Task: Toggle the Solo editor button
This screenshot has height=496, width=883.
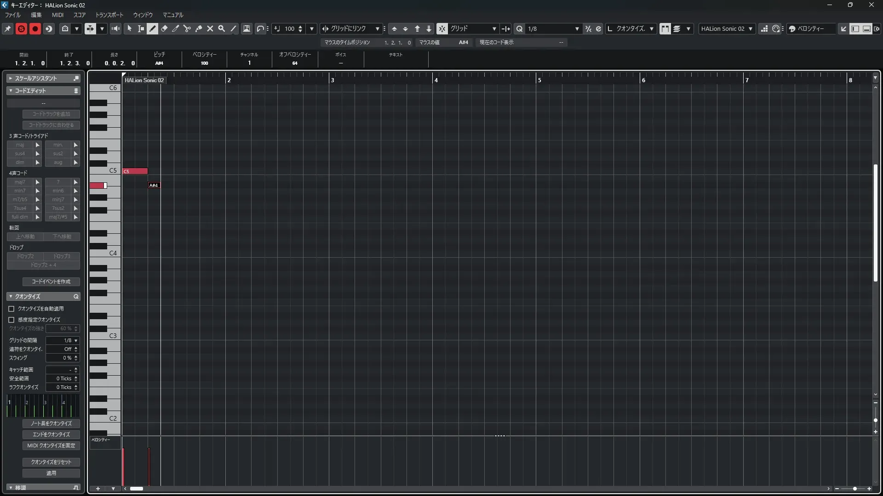Action: pos(21,28)
